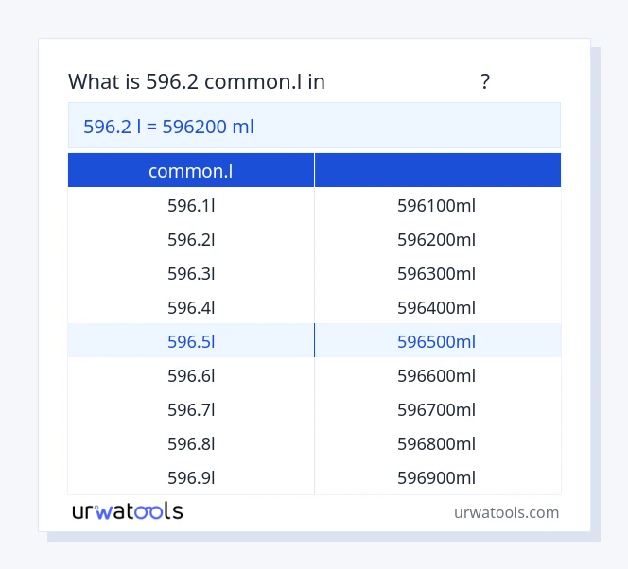
Task: Select the 596100ml table cell
Action: (x=437, y=205)
